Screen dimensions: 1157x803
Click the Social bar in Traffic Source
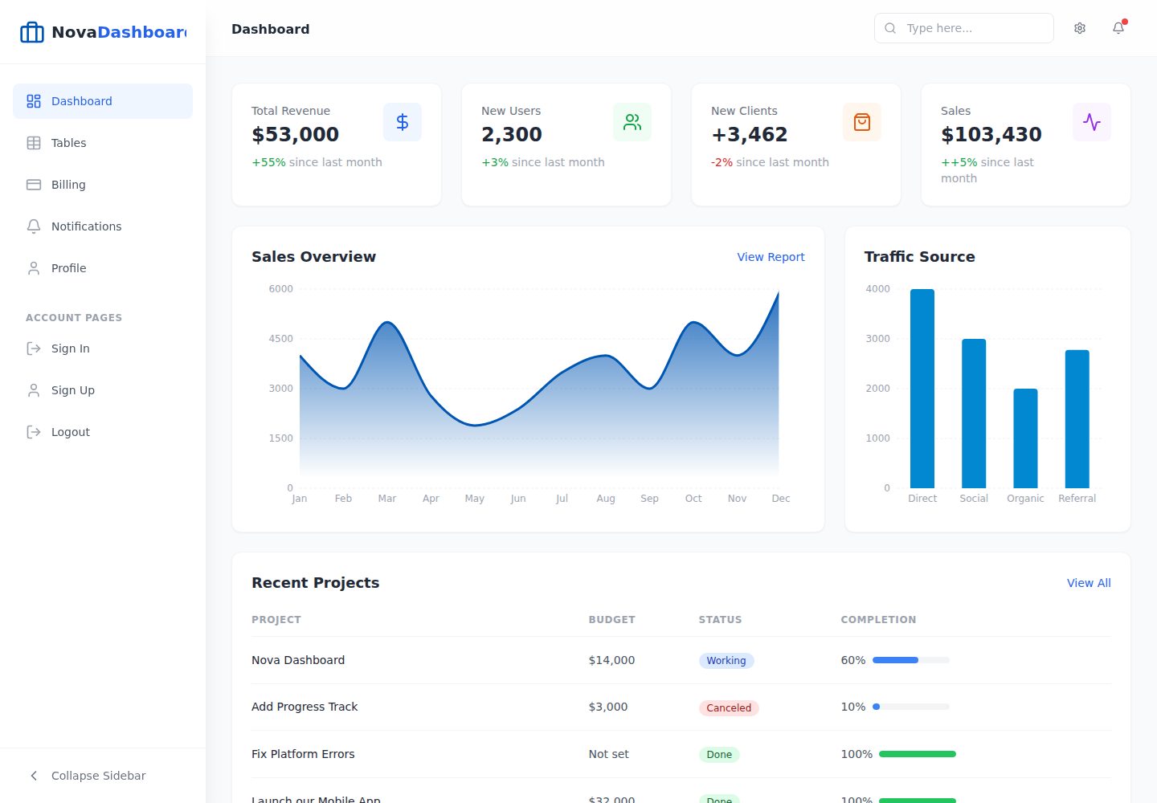pyautogui.click(x=974, y=414)
